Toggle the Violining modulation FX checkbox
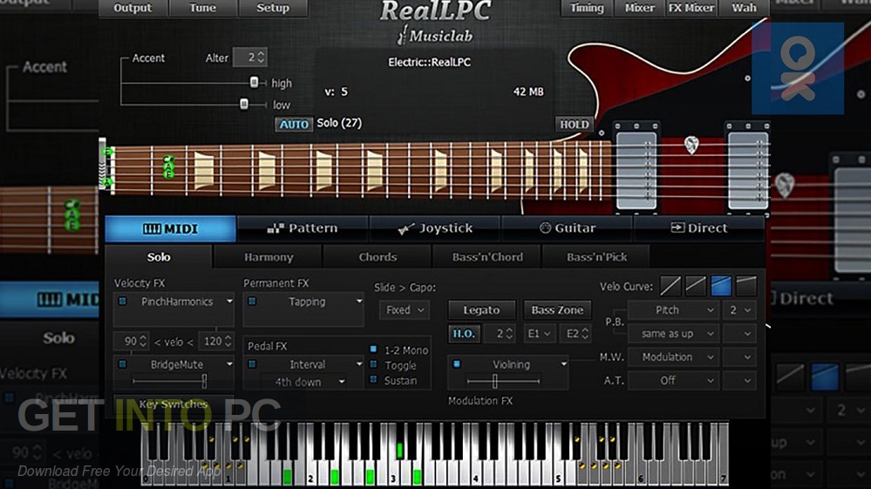 coord(457,364)
